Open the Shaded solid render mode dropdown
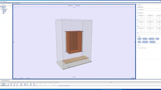This screenshot has width=161, height=90. (x=28, y=78)
